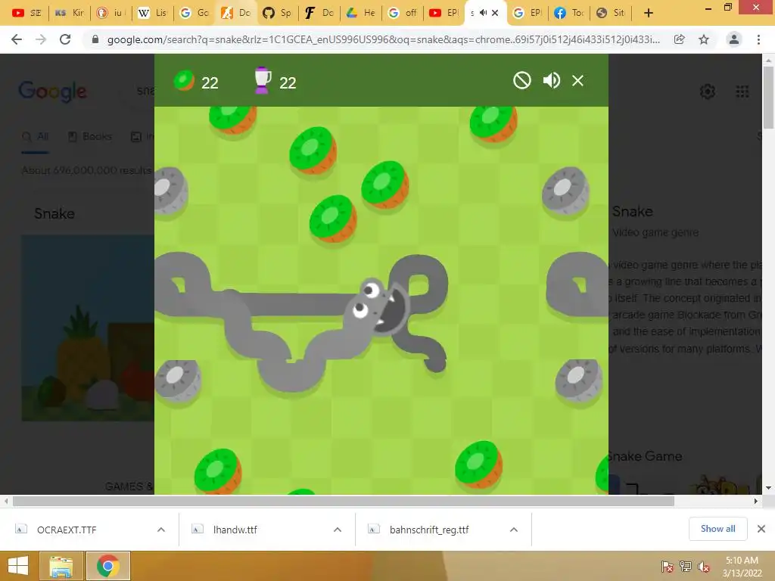Viewport: 775px width, 581px height.
Task: Show all downloads
Action: [717, 529]
